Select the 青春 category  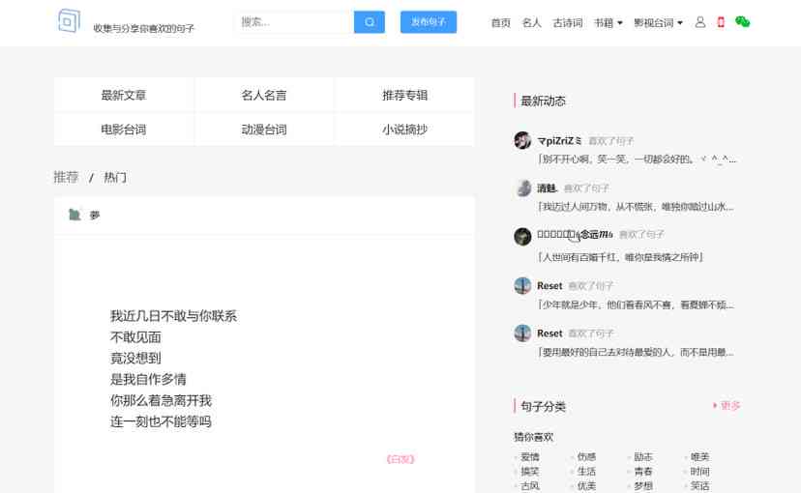point(643,471)
